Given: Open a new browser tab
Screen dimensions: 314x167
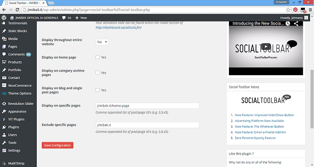Looking at the screenshot, I should coord(51,3).
